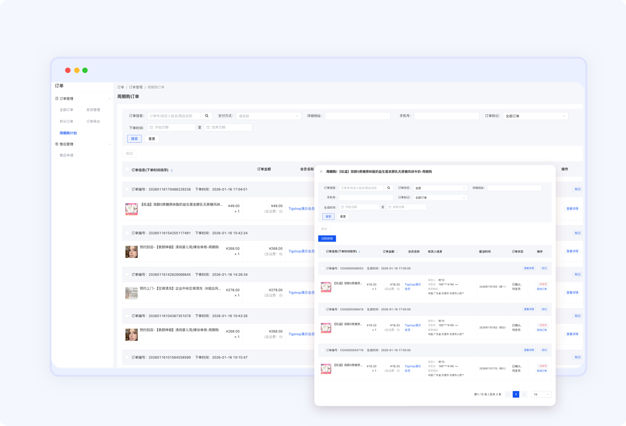Go to next page in popup pagination
626x426 pixels.
(524, 394)
